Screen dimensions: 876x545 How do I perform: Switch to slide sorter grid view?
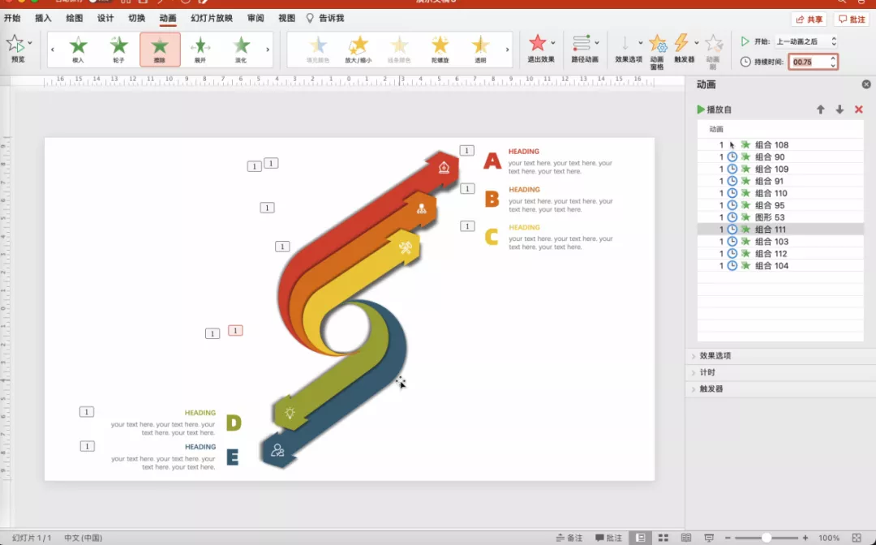[663, 538]
